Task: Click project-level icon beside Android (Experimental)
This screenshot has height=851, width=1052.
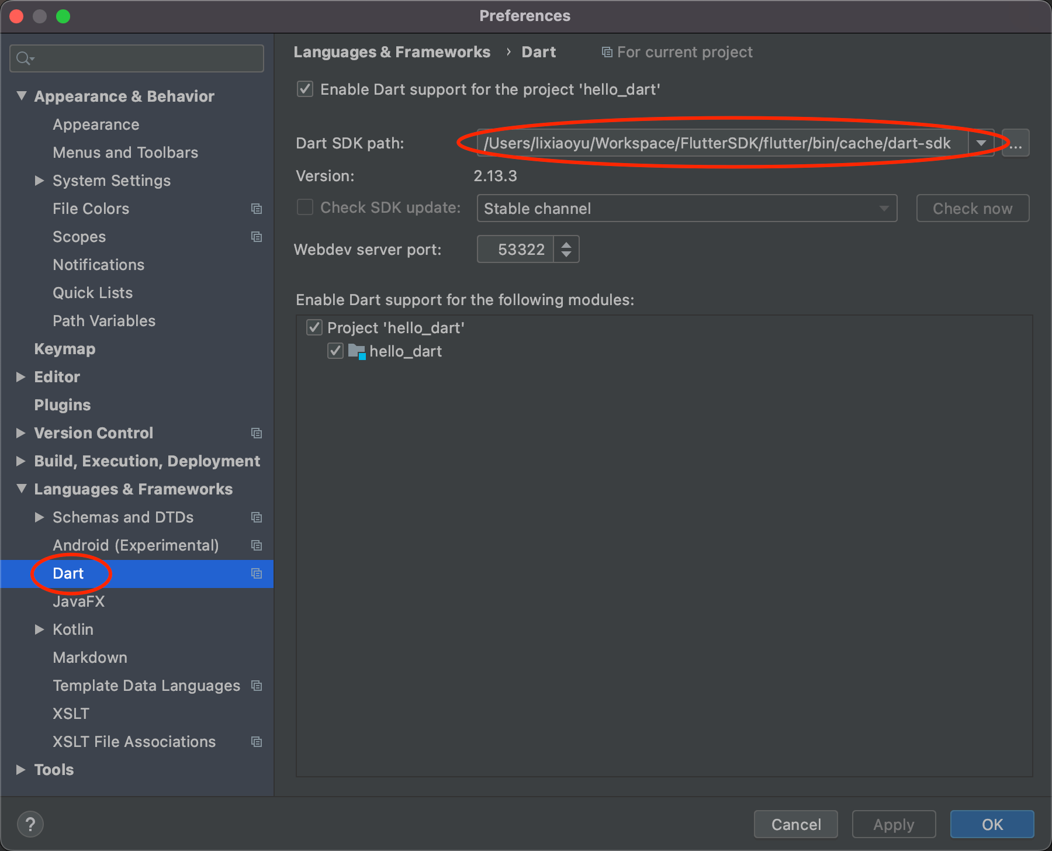Action: point(256,545)
